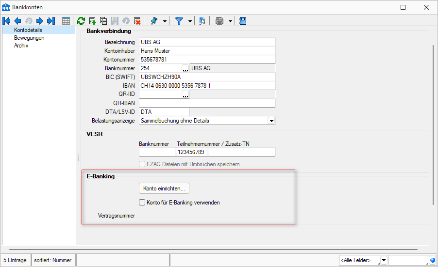Image resolution: width=438 pixels, height=267 pixels.
Task: Click the Bezeichnung field containing UBS AG
Action: (x=207, y=42)
